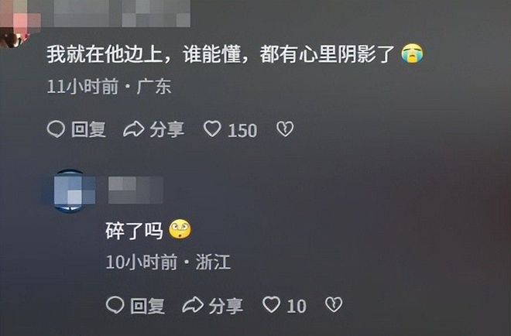Click the crying emoji in first comment
The width and height of the screenshot is (511, 336).
coord(412,53)
